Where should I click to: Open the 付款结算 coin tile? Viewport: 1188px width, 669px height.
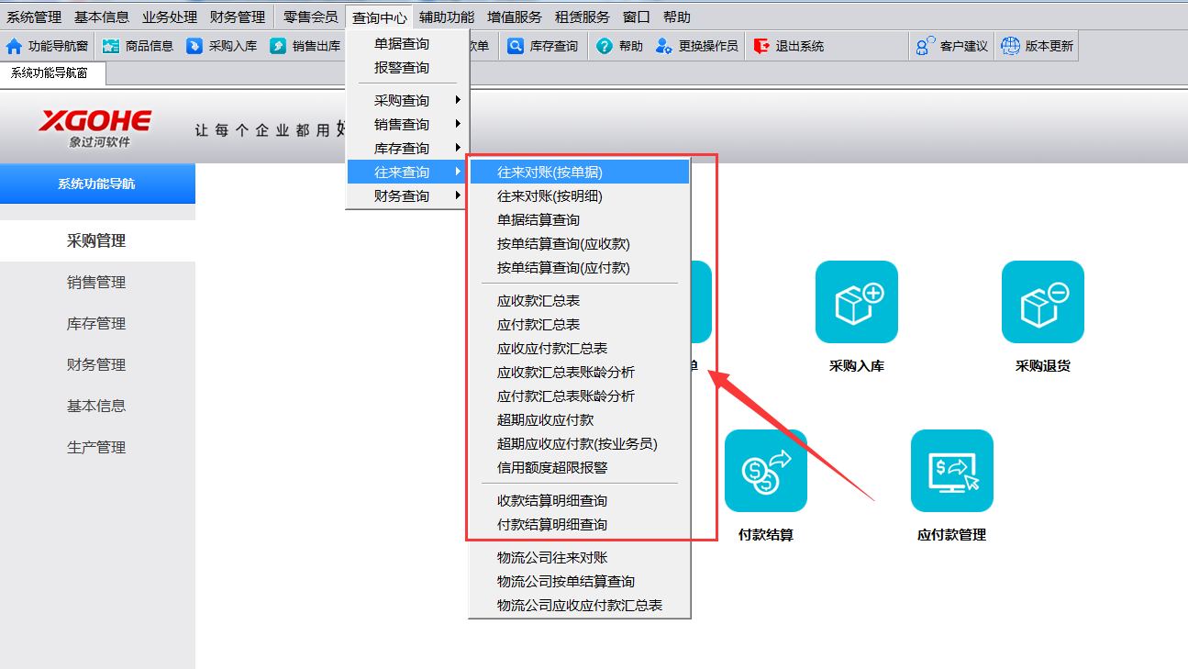pos(766,471)
